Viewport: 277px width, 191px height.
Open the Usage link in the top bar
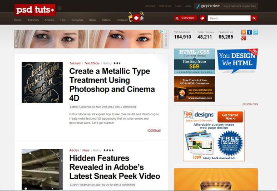[x=188, y=6]
